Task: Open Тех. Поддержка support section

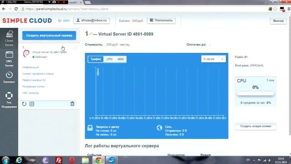Action: point(9,100)
